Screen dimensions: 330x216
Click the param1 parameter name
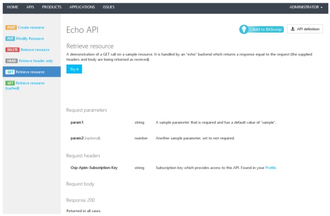point(77,122)
